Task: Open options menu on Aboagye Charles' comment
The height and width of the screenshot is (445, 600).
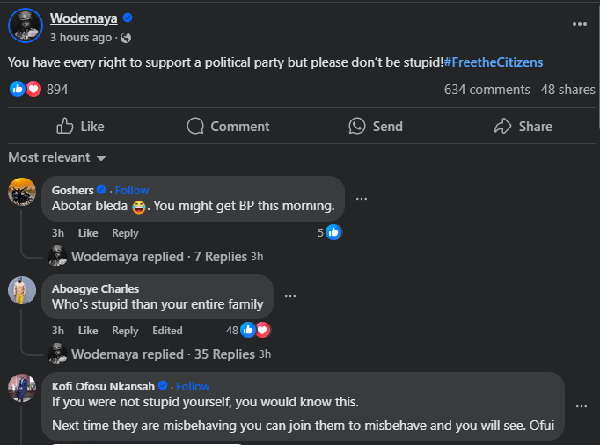Action: (290, 296)
